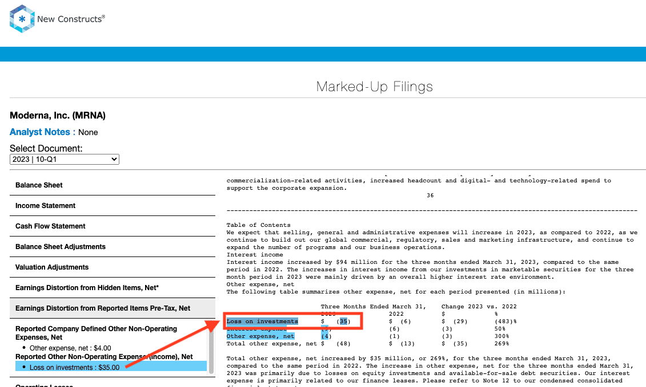Click 'Reported Company Defined Other Non-Operating Expenses, Net' heading

[96, 333]
